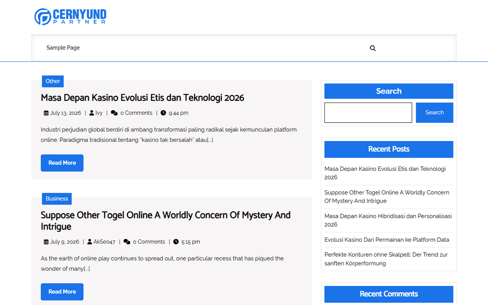Click the clock icon beside 5:15 pm

pyautogui.click(x=176, y=242)
